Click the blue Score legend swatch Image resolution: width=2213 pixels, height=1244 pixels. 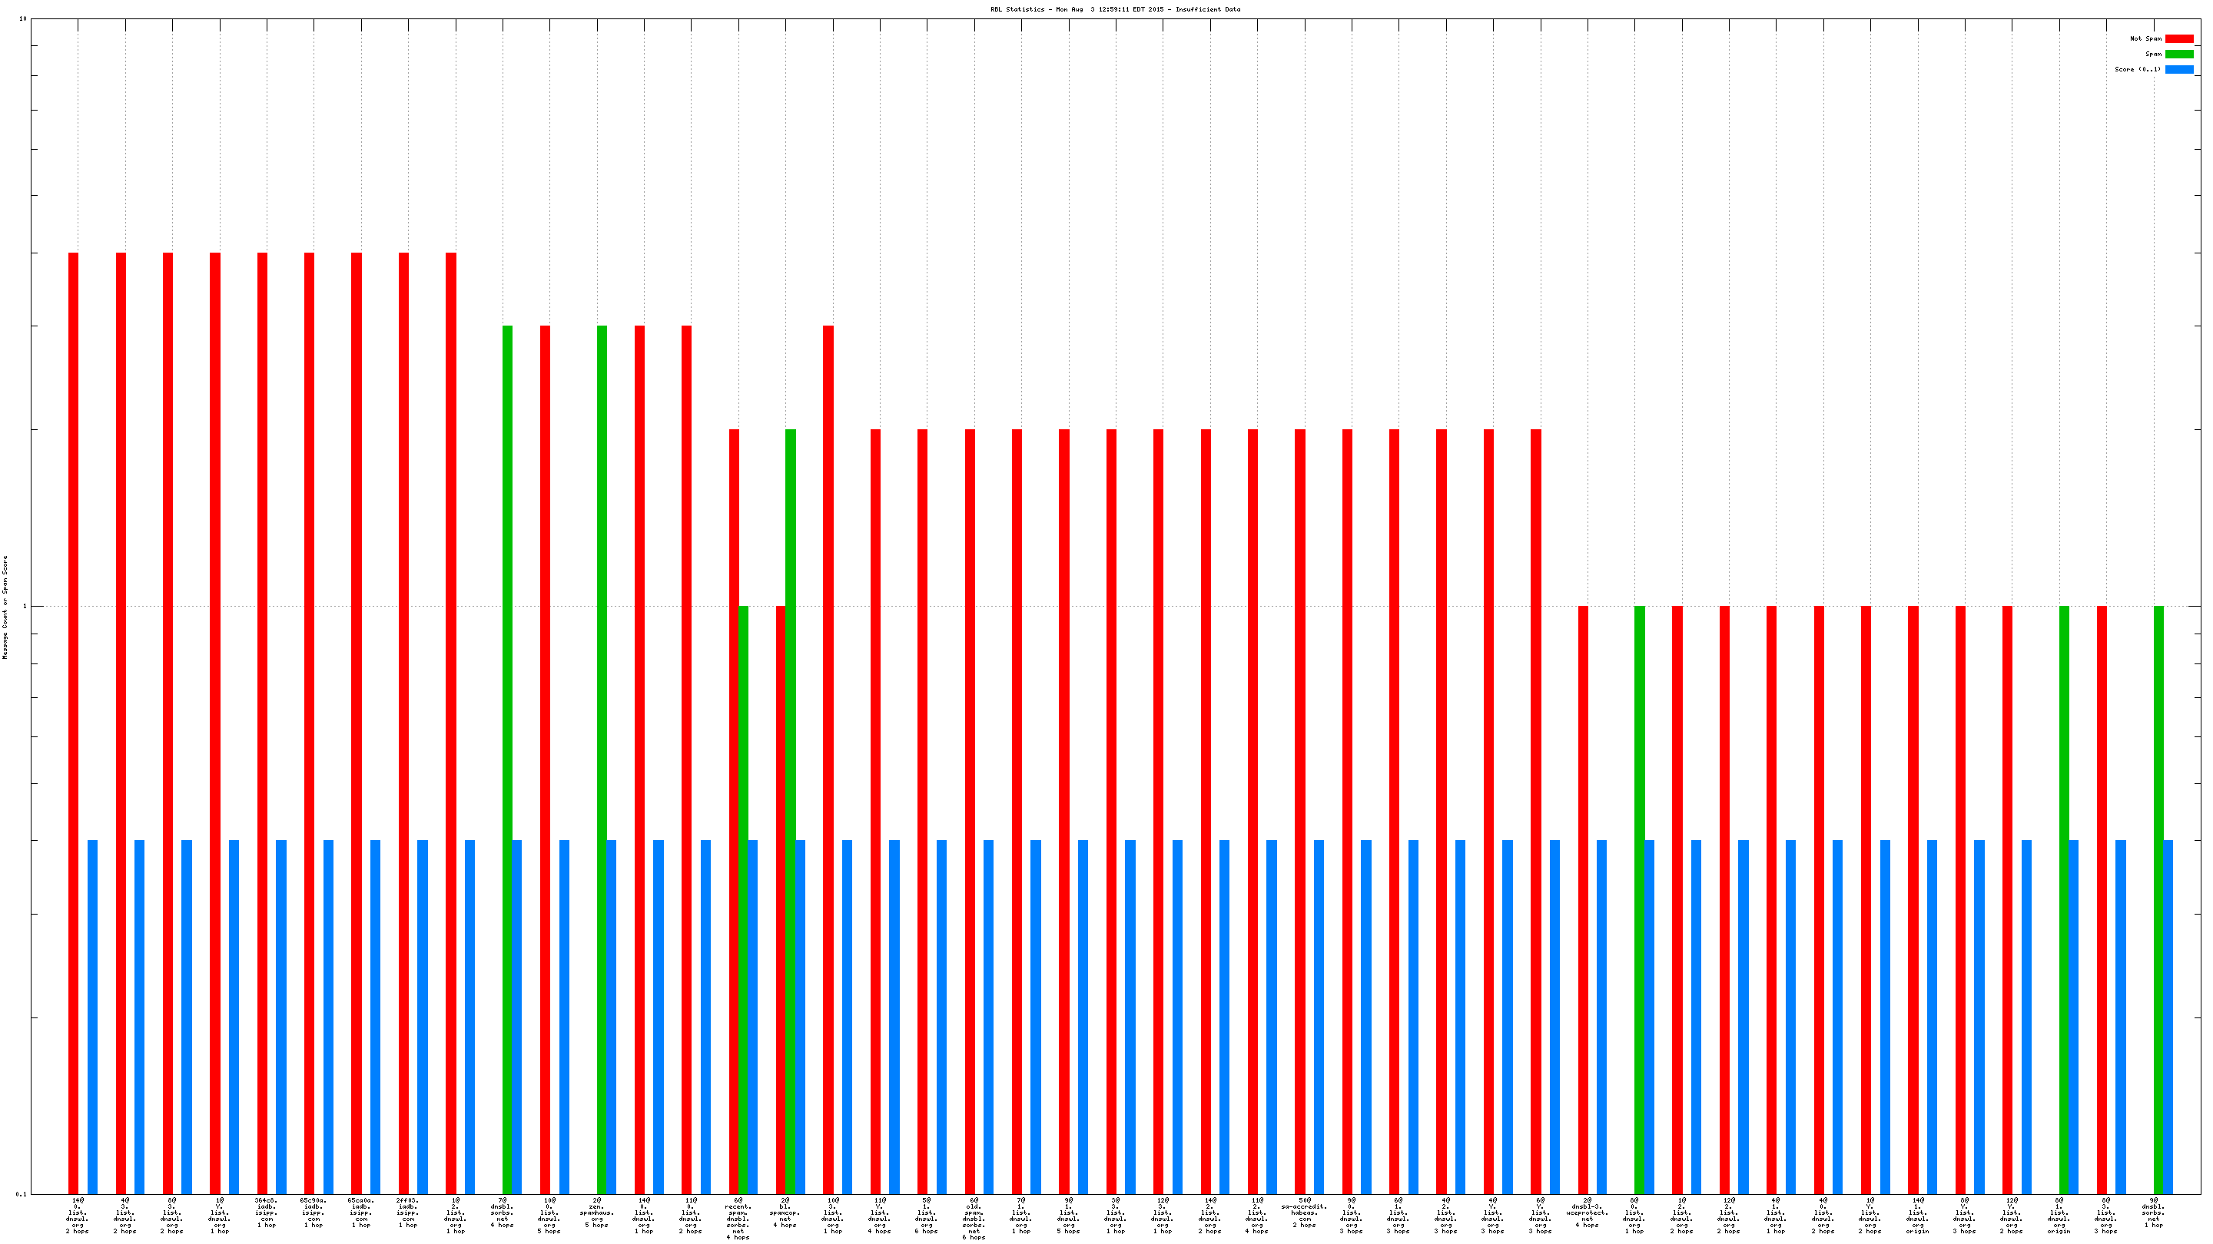[2178, 70]
